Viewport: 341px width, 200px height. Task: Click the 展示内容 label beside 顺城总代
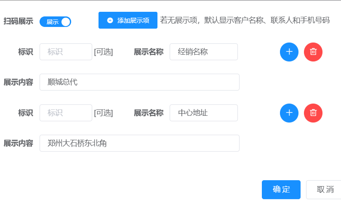18,82
